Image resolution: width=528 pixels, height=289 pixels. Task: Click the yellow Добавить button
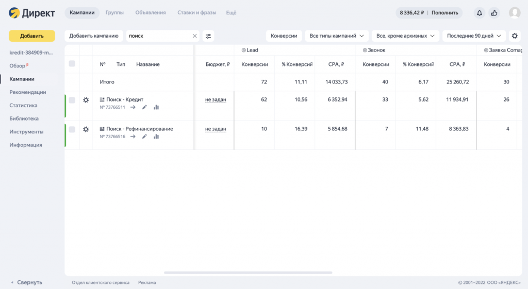32,36
